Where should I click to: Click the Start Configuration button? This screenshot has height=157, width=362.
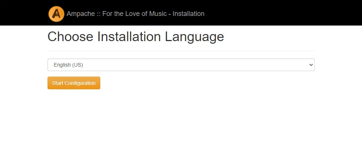[74, 83]
